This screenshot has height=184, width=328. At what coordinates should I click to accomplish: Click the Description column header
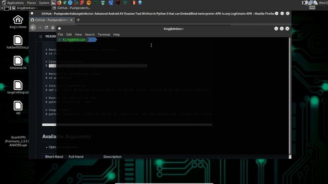pyautogui.click(x=112, y=157)
